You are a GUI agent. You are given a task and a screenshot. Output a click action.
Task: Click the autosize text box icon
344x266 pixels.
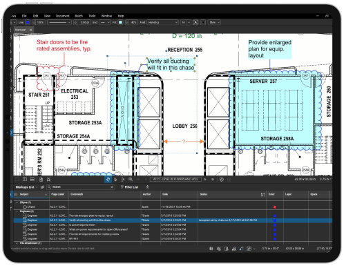coord(195,22)
